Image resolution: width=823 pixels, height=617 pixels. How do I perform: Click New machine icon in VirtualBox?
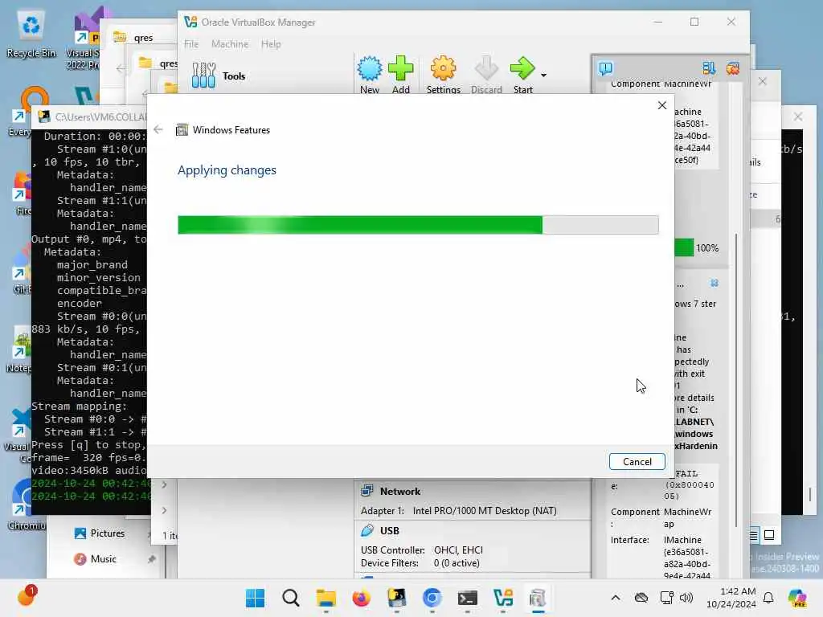pos(370,75)
